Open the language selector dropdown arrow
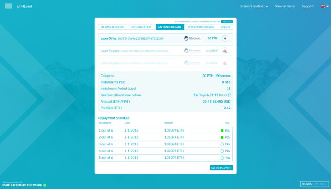 328,7
